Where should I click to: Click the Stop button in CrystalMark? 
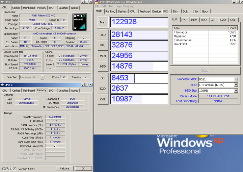[x=205, y=71]
